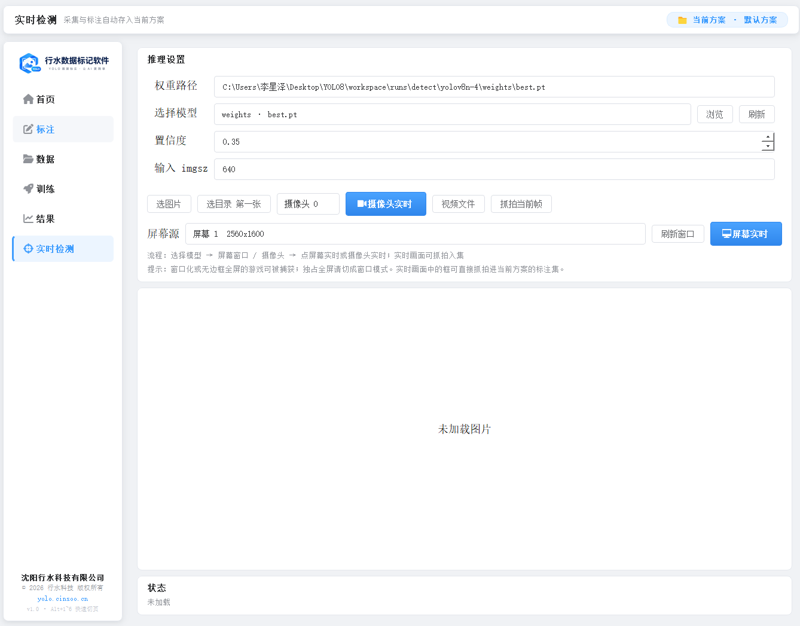The height and width of the screenshot is (626, 800).
Task: Click into the 权重路径 field
Action: coord(494,87)
